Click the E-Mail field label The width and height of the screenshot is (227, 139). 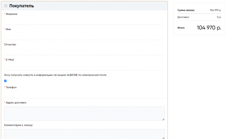(10, 60)
